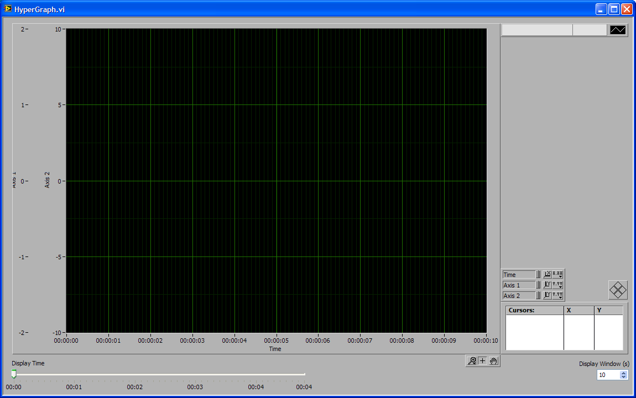Click the cursor mover diamond pad

pos(618,290)
